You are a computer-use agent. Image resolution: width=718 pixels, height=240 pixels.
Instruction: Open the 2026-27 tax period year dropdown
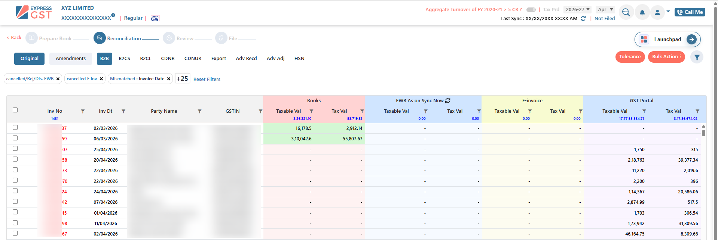[577, 10]
